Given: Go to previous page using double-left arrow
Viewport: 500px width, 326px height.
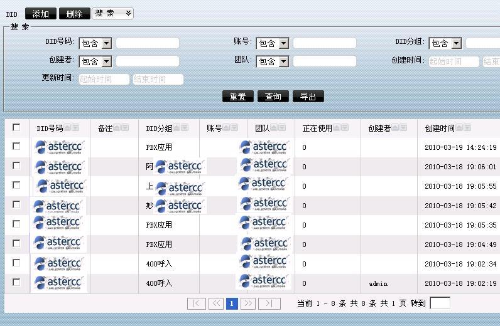Looking at the screenshot, I should (216, 303).
